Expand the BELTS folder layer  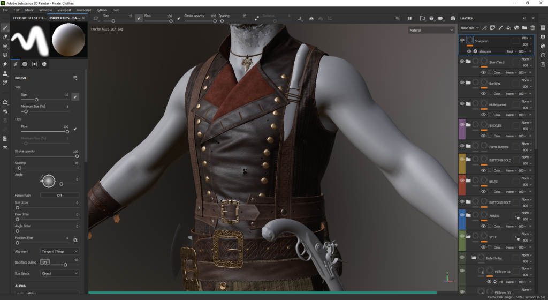coord(468,181)
